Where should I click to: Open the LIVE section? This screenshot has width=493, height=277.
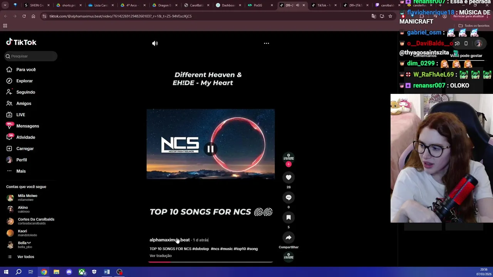point(20,115)
